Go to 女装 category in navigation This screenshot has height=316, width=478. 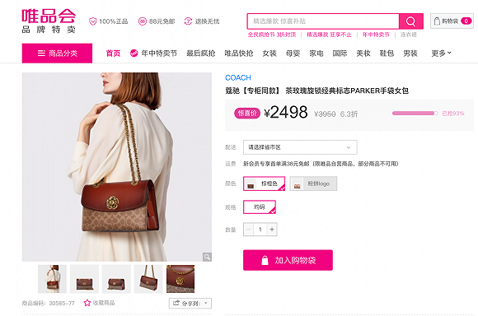pos(269,53)
